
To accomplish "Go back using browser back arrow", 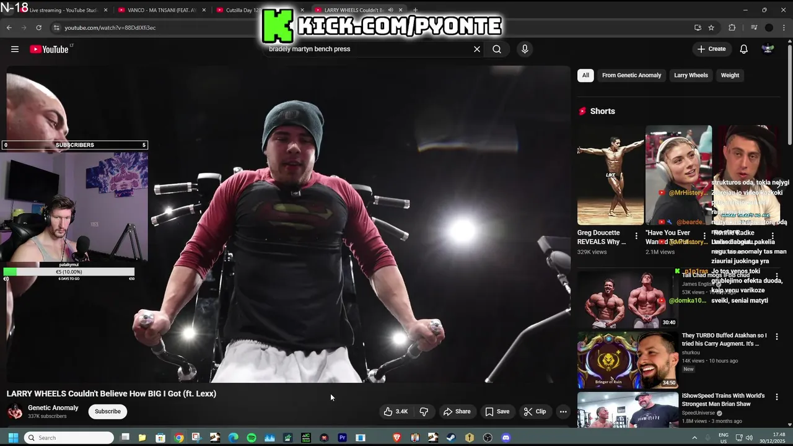I will point(9,27).
